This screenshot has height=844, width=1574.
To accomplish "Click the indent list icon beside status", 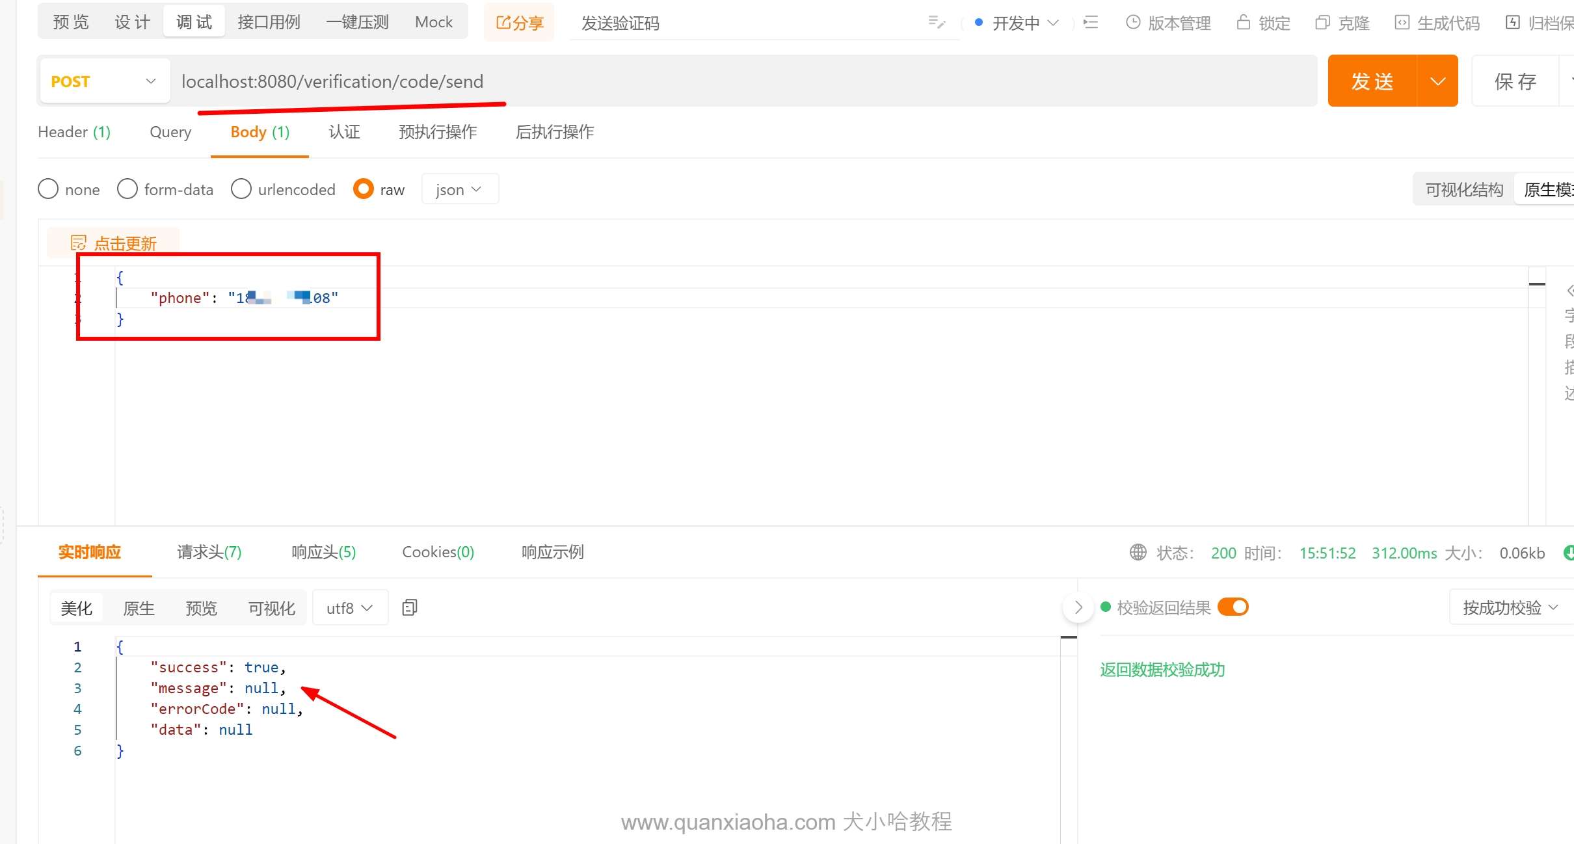I will [1091, 23].
